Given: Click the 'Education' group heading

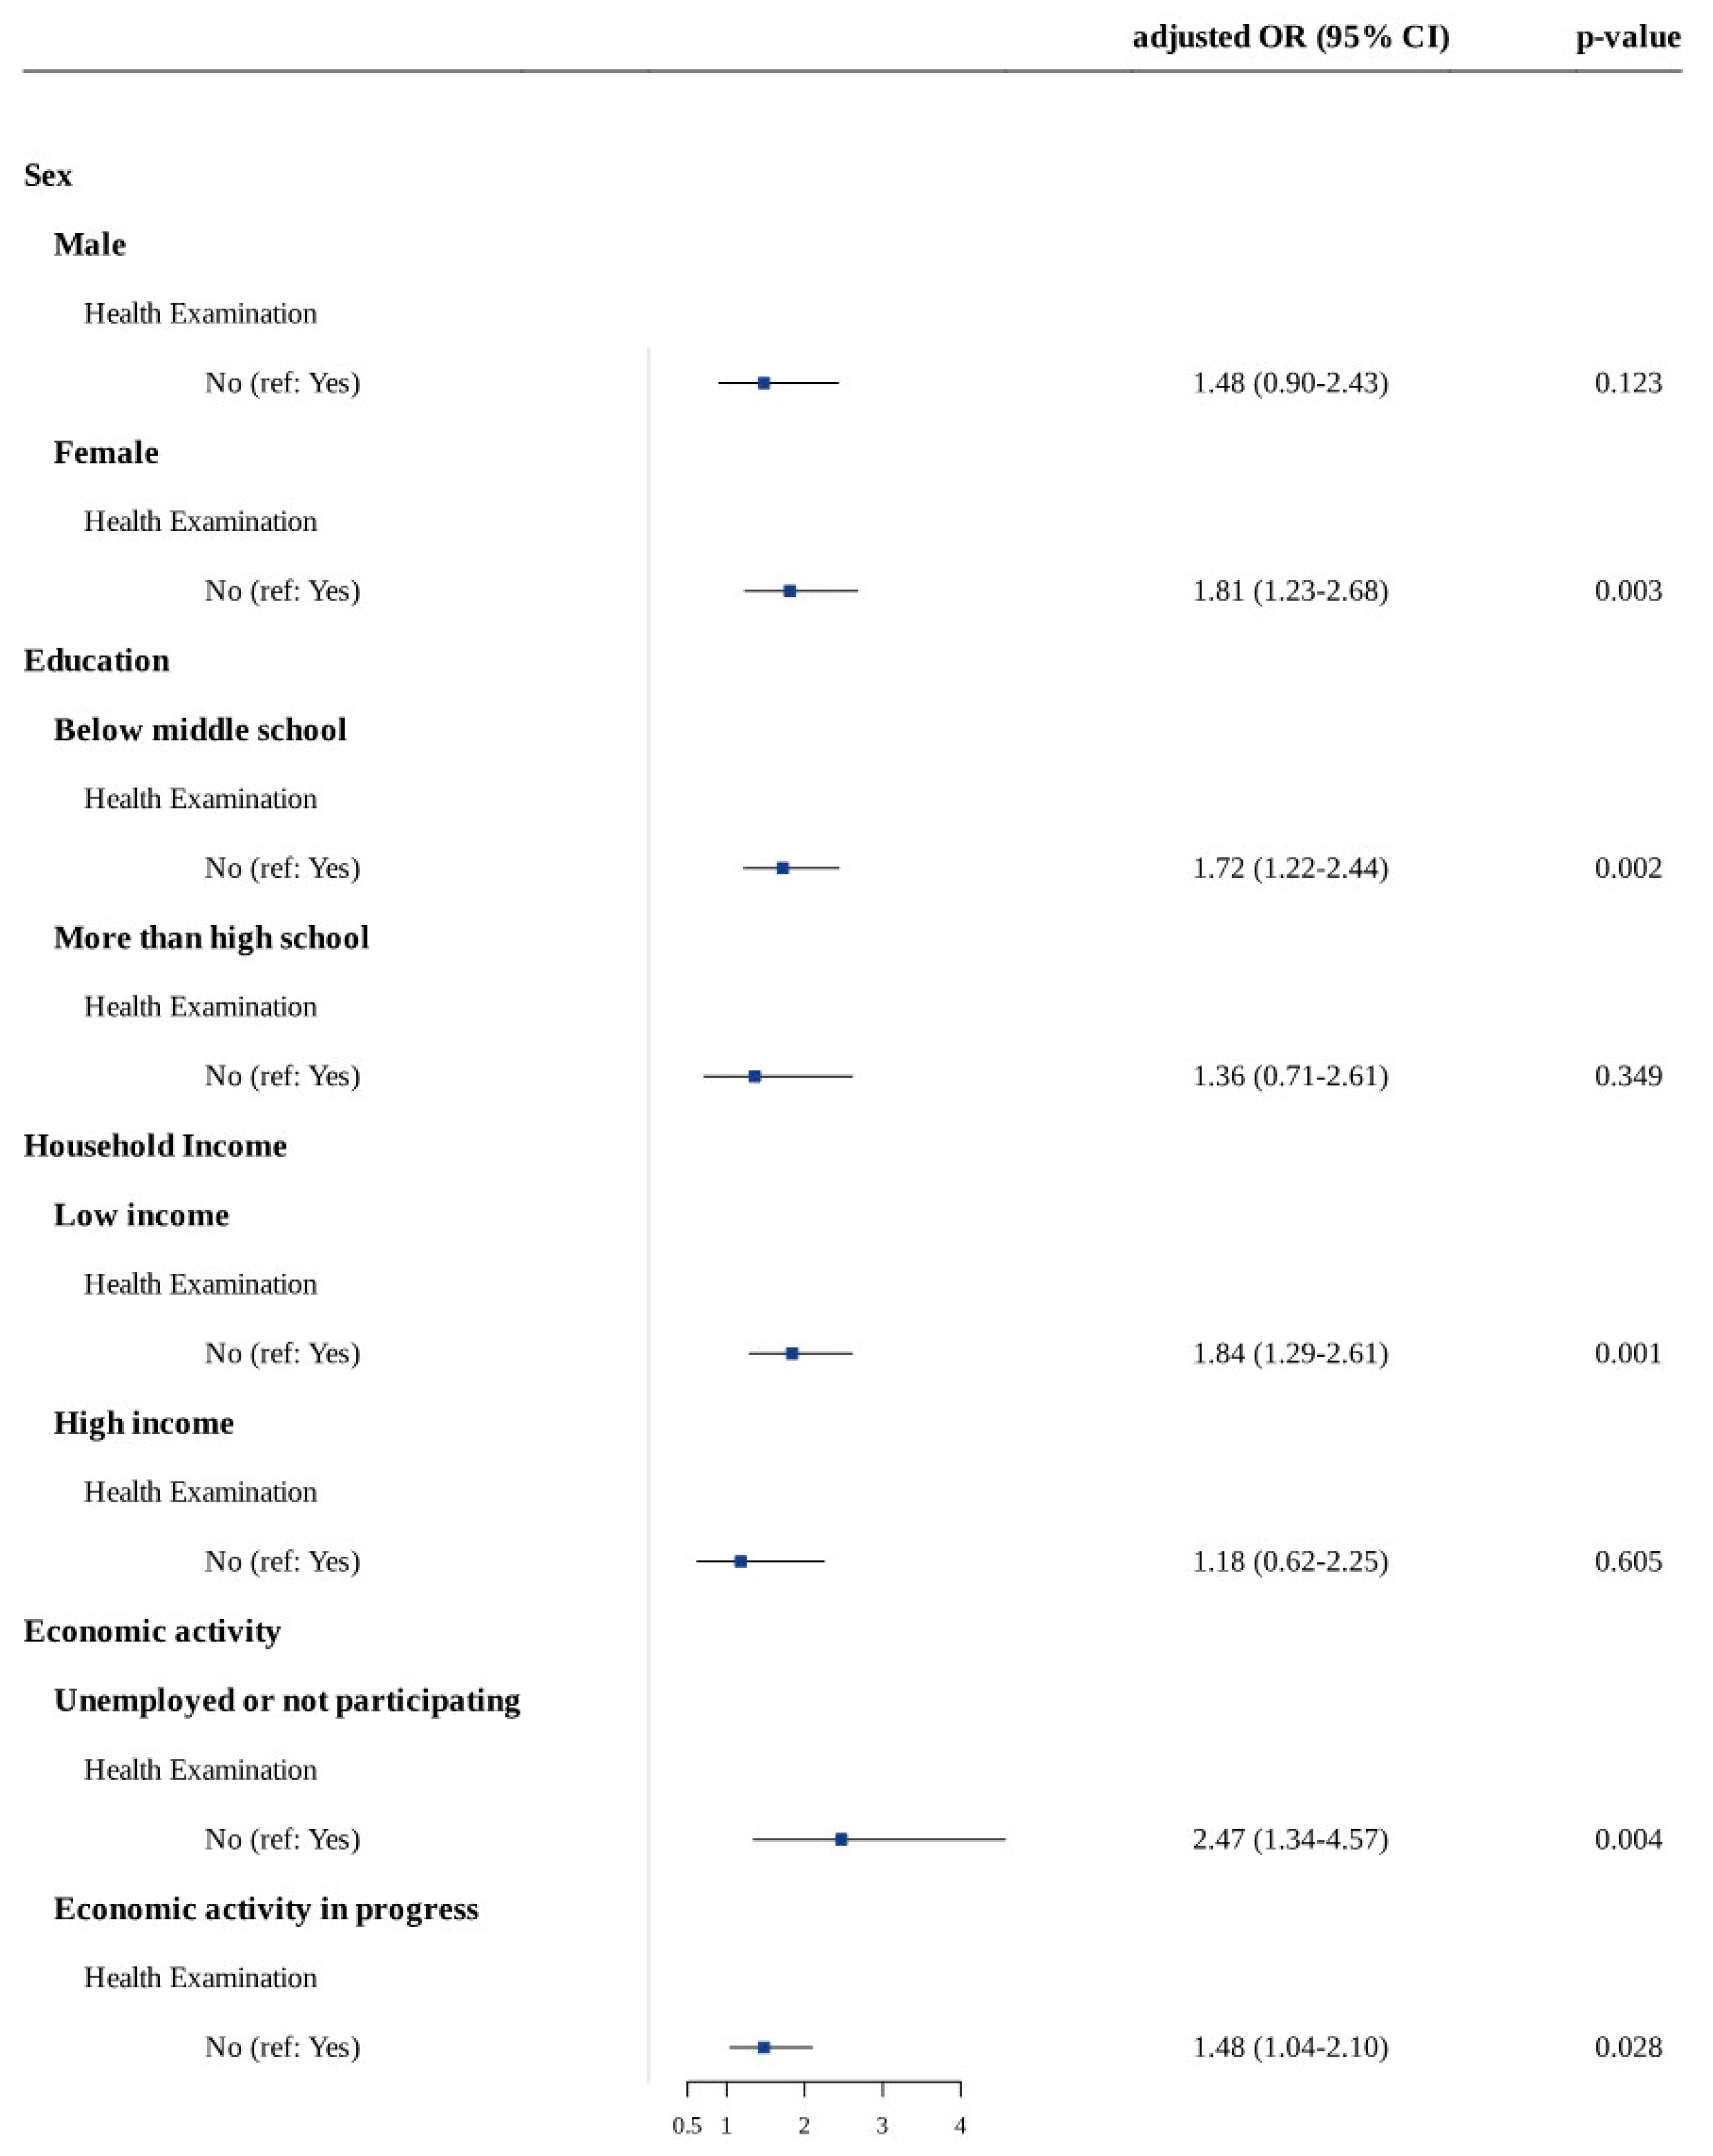Looking at the screenshot, I should pos(96,661).
